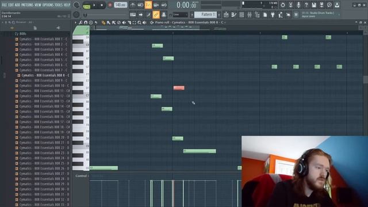Toggle the countdown before recording

point(148,5)
